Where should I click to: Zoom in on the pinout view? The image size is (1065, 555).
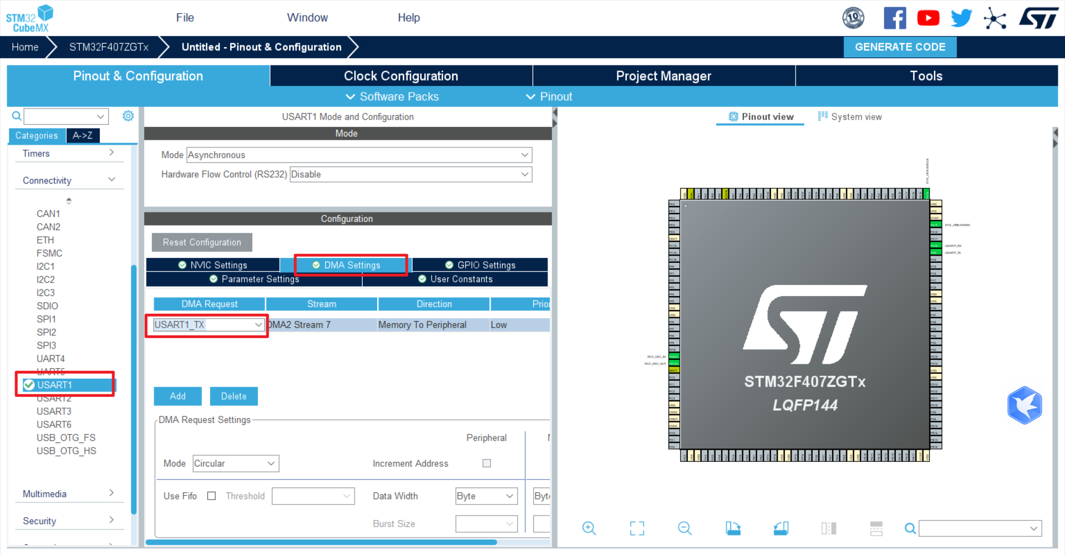589,528
